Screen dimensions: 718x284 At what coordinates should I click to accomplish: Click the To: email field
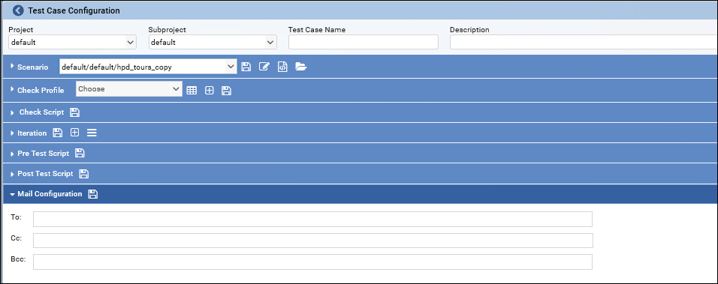tap(312, 219)
